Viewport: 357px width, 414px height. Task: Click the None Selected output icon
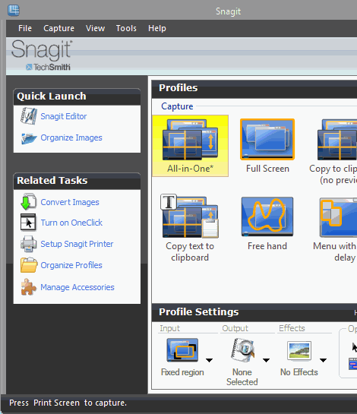click(242, 350)
